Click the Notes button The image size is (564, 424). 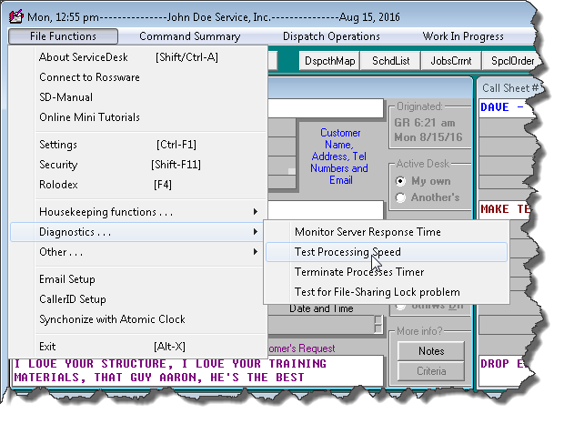coord(432,351)
